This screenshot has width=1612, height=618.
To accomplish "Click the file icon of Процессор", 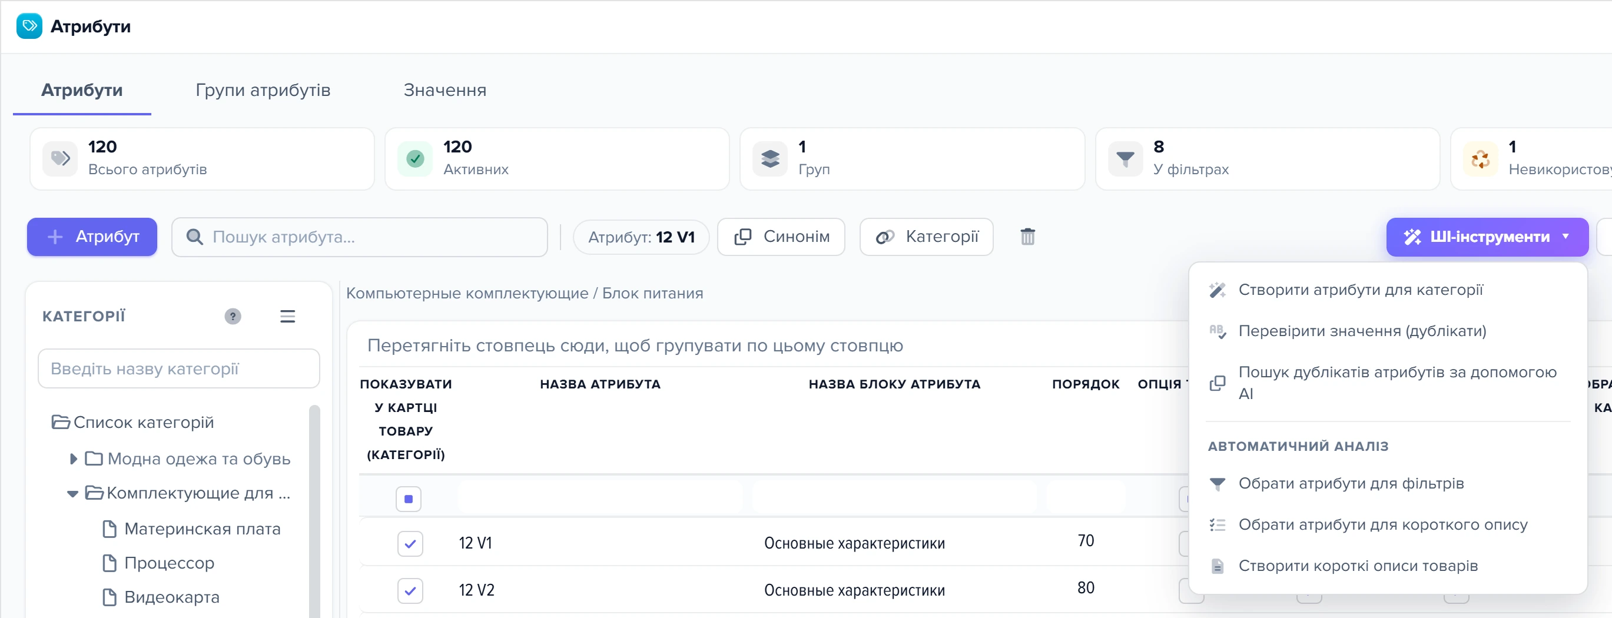I will pyautogui.click(x=110, y=564).
